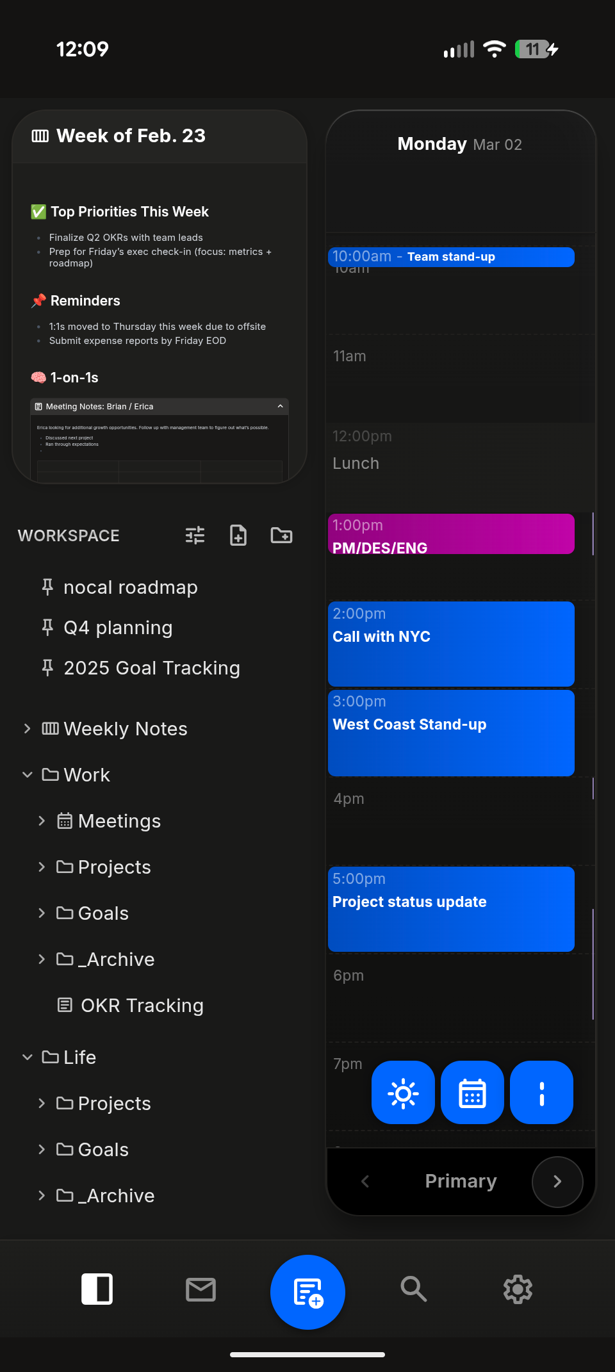Unpin the nocal roadmap note
The height and width of the screenshot is (1372, 615).
pos(47,587)
